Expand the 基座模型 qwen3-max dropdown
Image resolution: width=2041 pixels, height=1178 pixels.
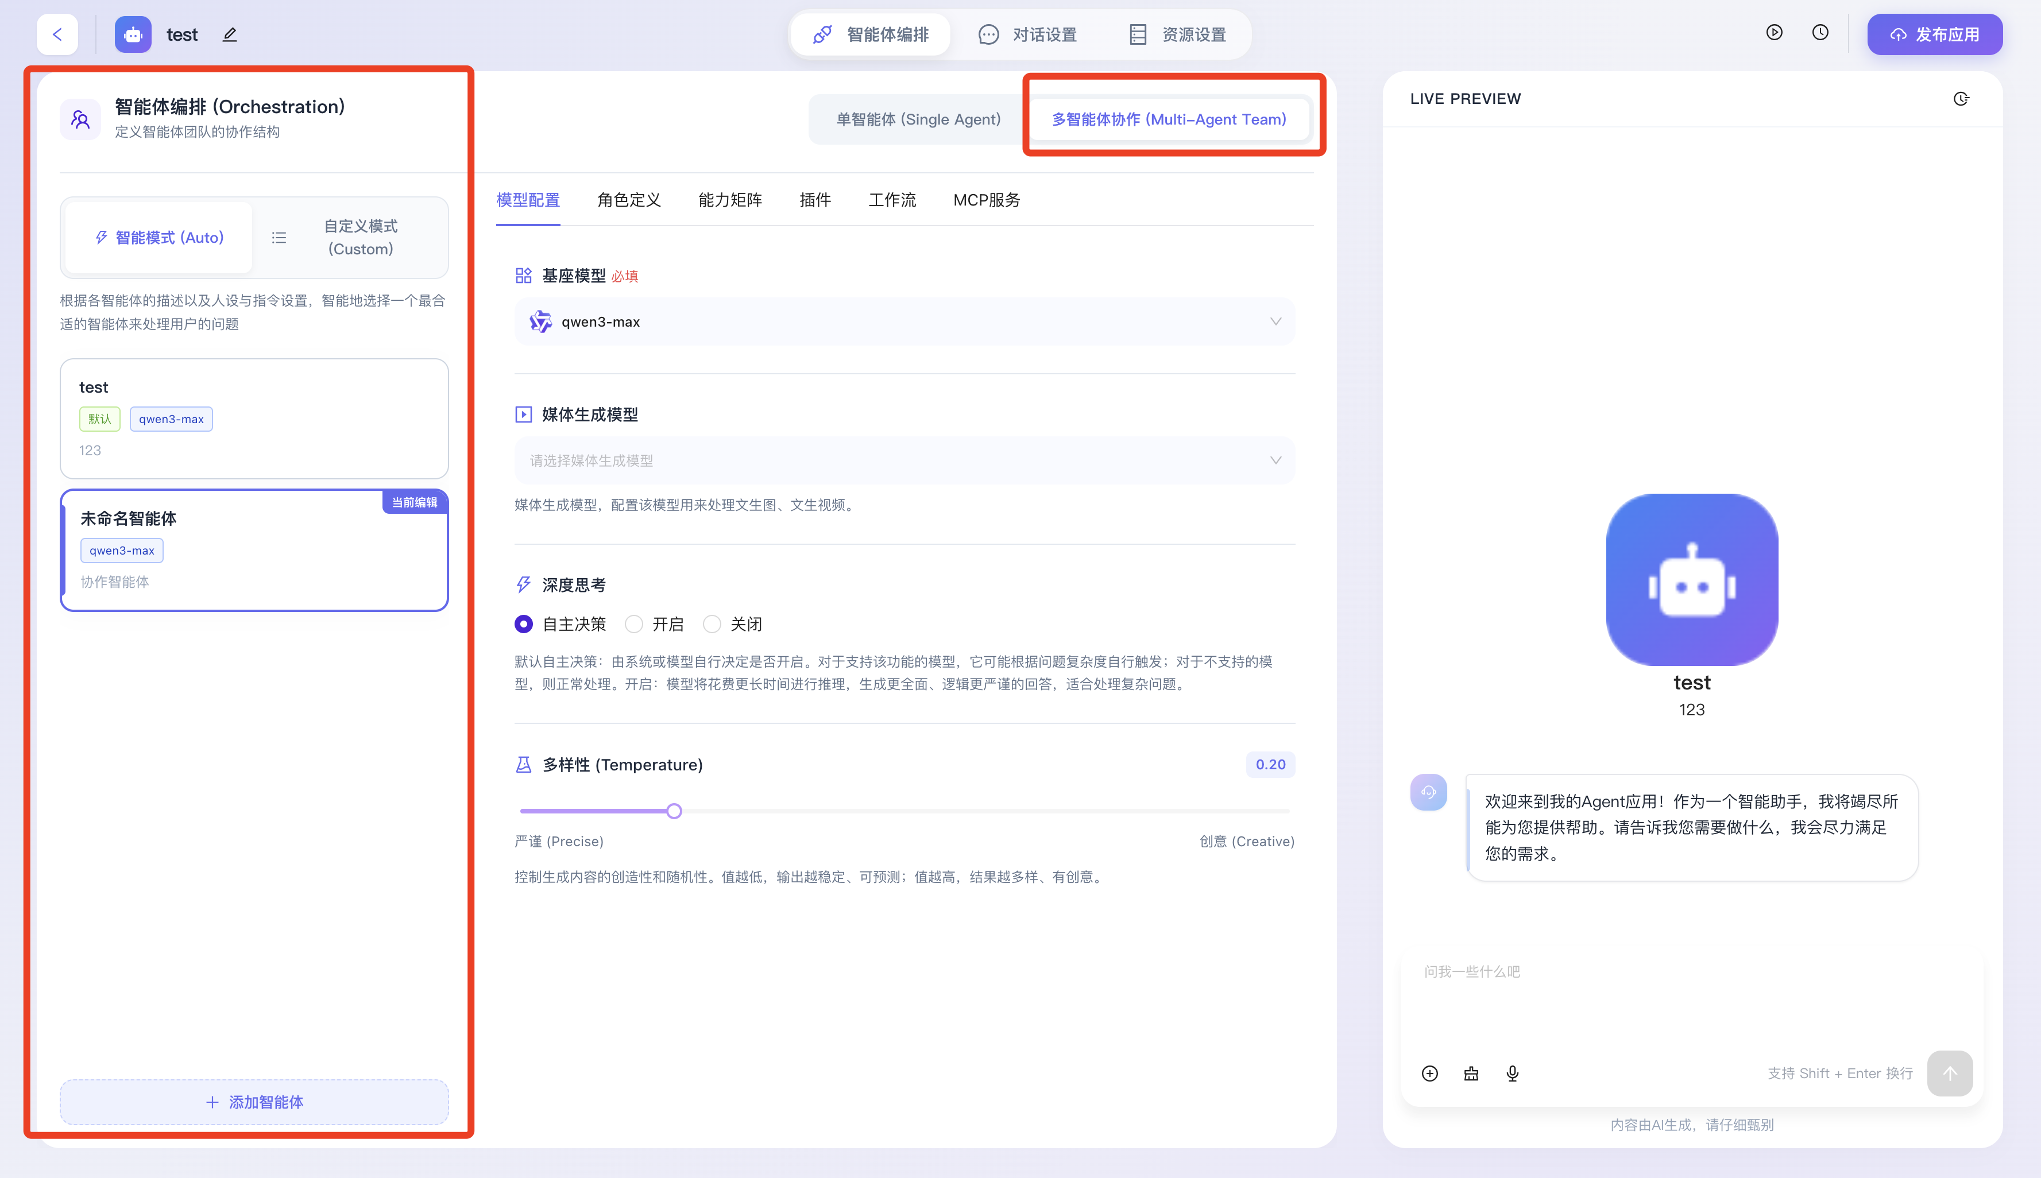[x=904, y=322]
